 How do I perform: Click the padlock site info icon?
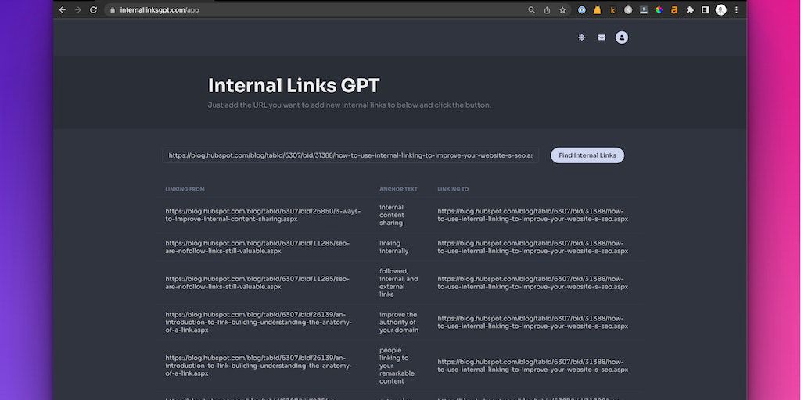click(113, 9)
